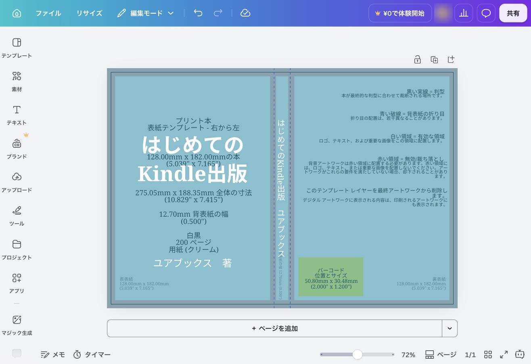The height and width of the screenshot is (364, 531).
Task: Open the user profile avatar
Action: pyautogui.click(x=443, y=13)
